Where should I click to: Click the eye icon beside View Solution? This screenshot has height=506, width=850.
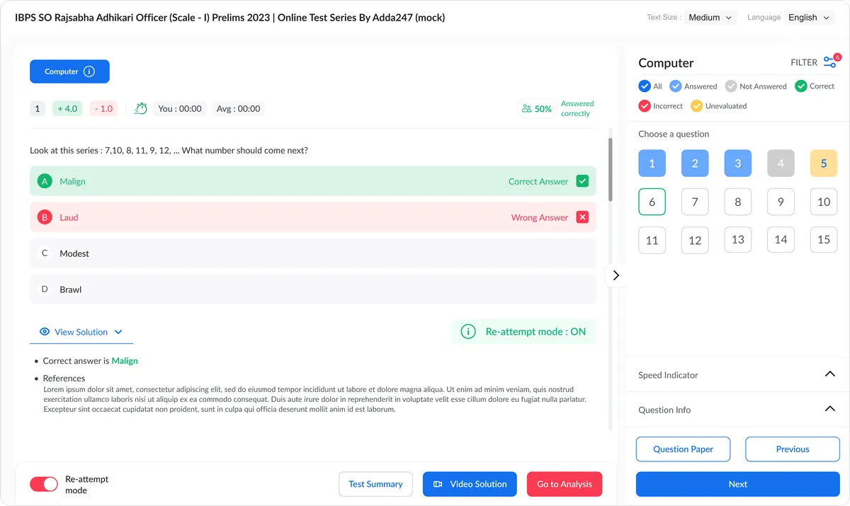pos(45,332)
